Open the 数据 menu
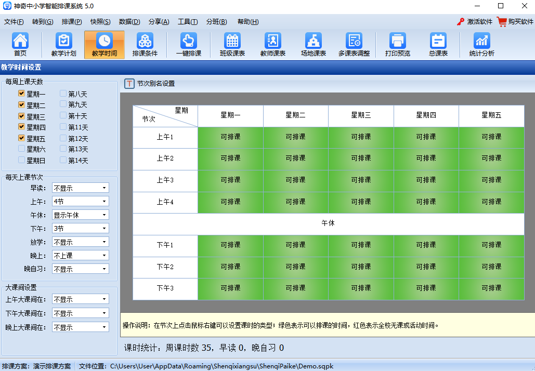Screen dimensions: 535x371 [x=128, y=21]
